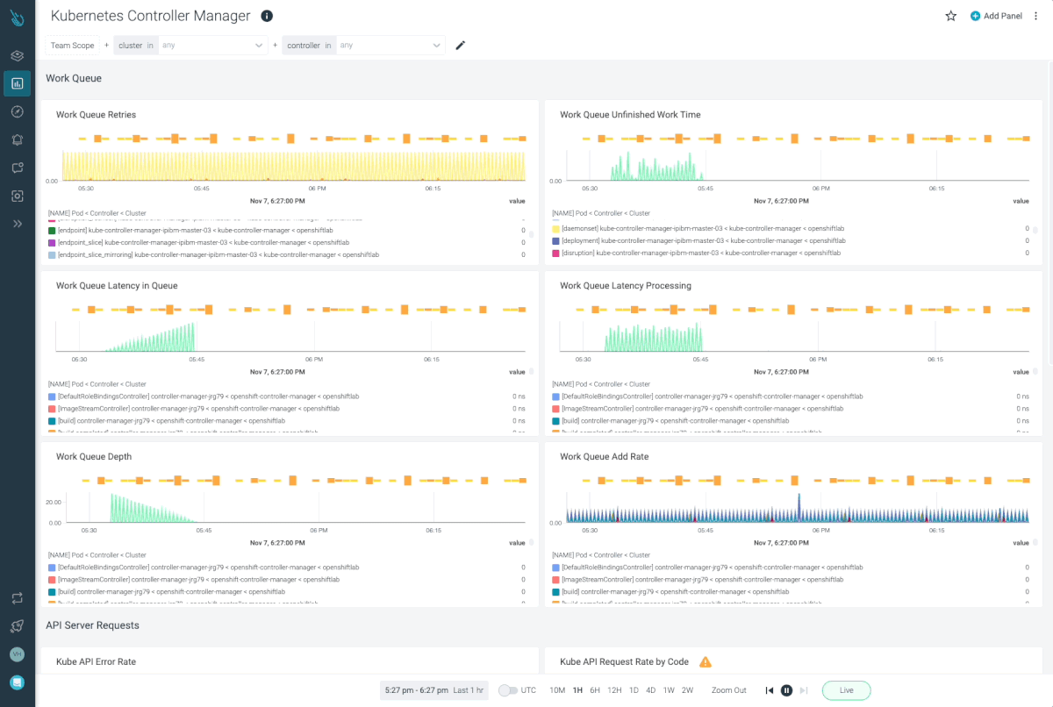Toggle blue [deployment] series swatch
The width and height of the screenshot is (1053, 707).
[556, 240]
